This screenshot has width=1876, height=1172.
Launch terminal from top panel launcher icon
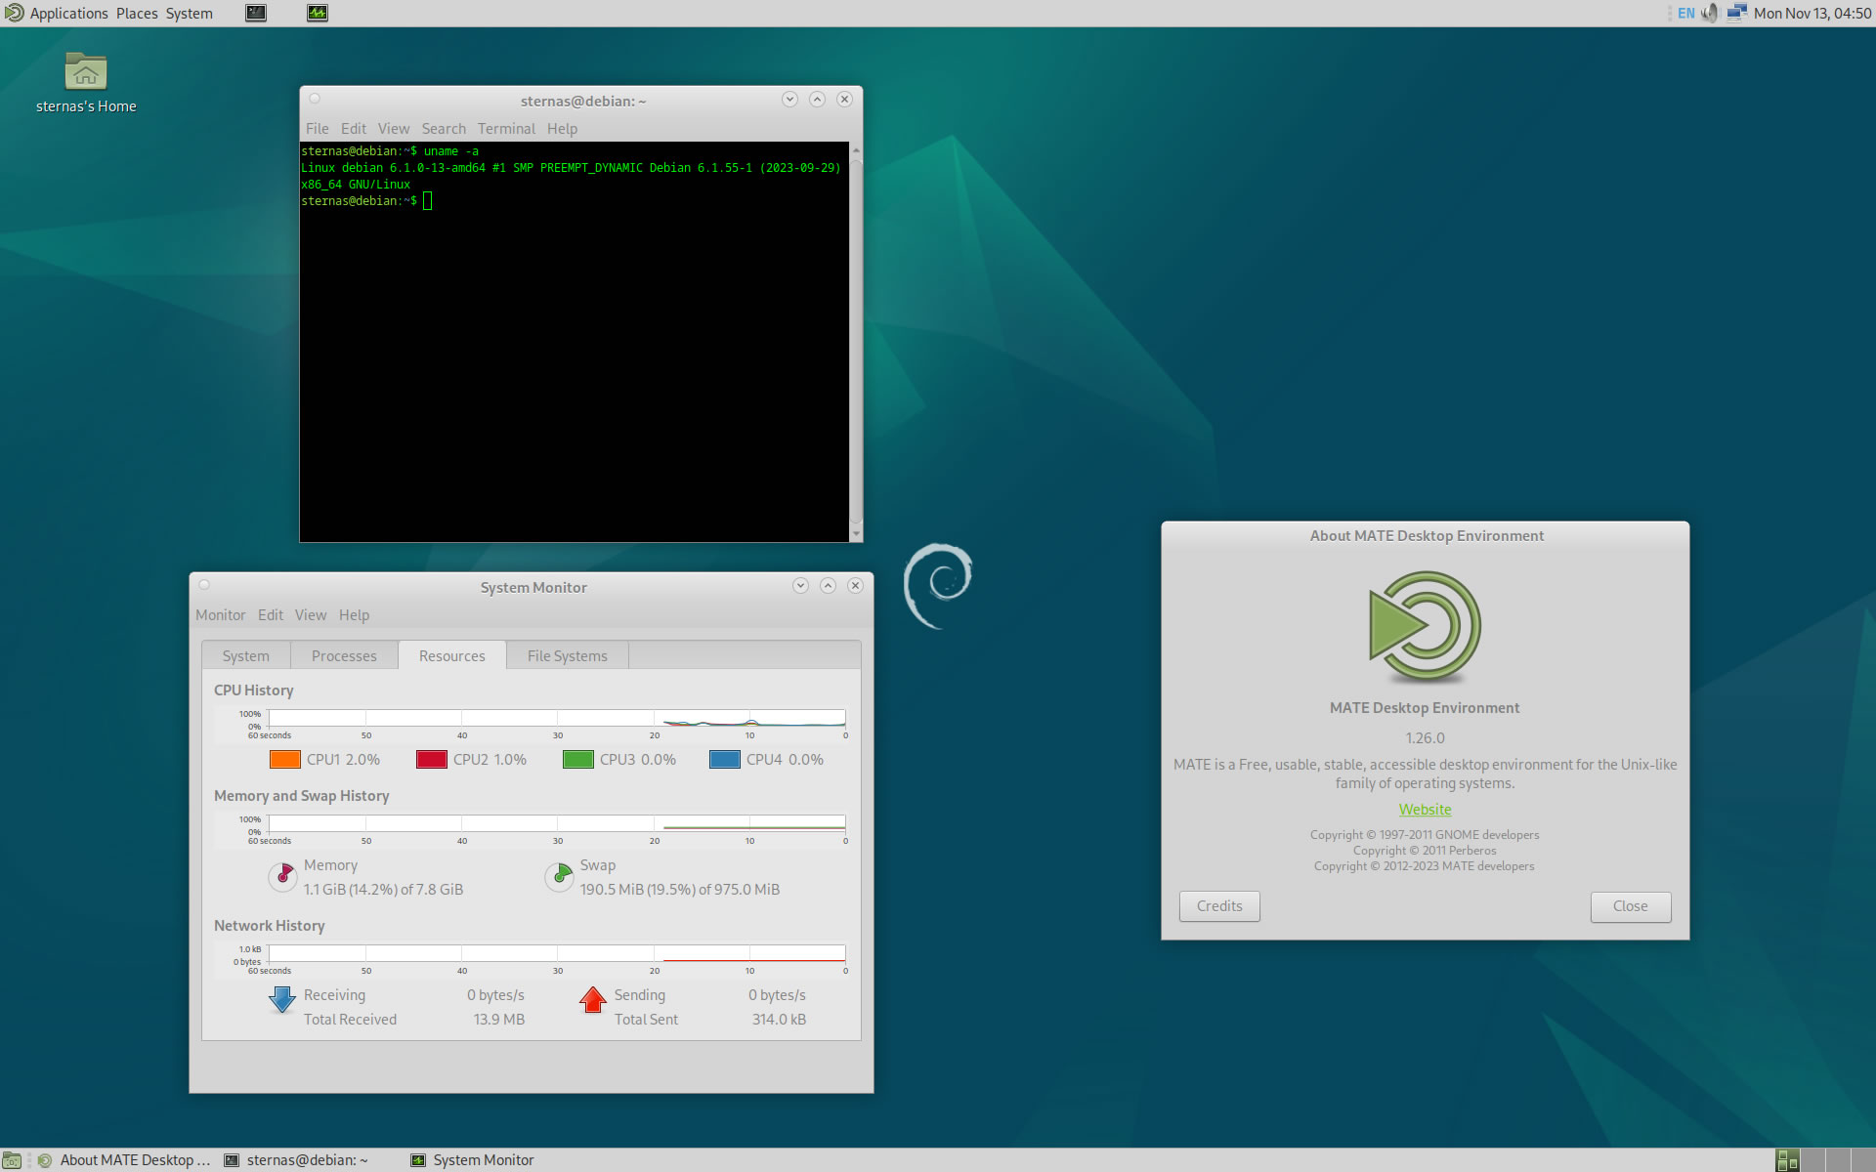(x=256, y=13)
